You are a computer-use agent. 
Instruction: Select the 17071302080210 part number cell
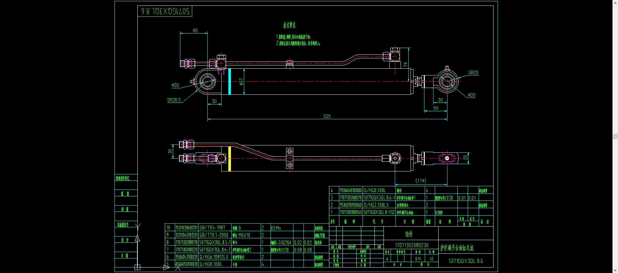pos(351,198)
